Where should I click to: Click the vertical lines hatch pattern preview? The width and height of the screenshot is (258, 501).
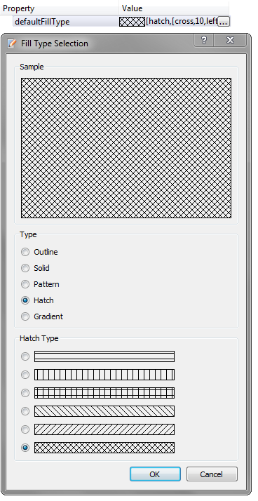[104, 375]
